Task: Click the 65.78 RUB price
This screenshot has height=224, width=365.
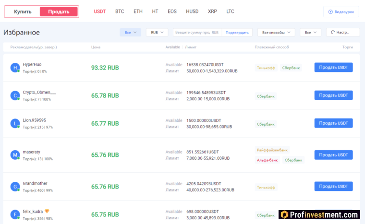Action: pos(105,95)
